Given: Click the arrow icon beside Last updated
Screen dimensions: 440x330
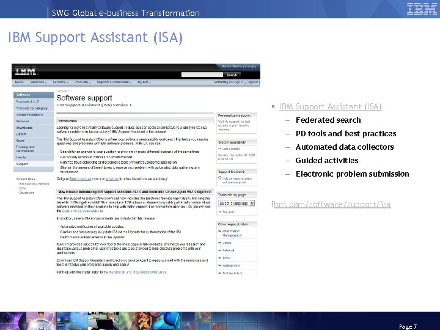Looking at the screenshot, I should [220, 148].
